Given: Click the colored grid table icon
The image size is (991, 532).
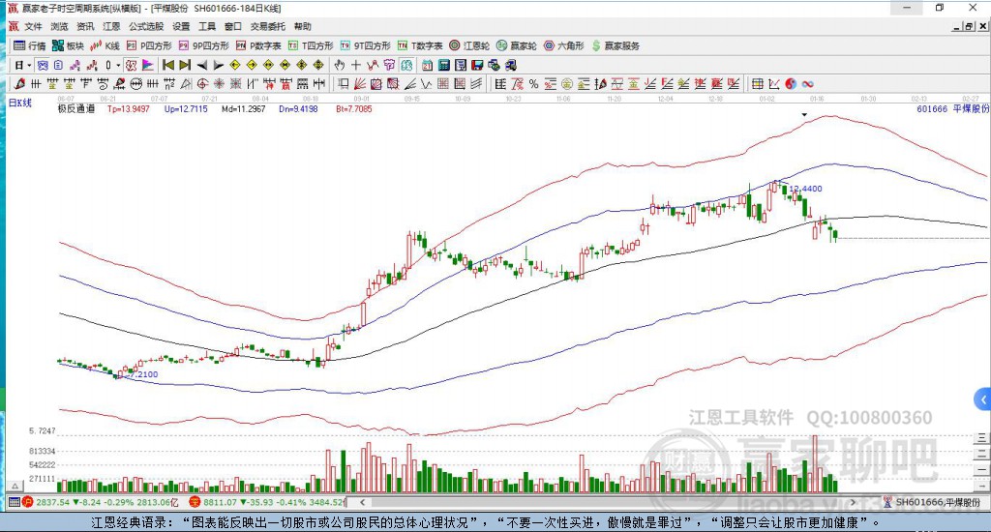Looking at the screenshot, I should 757,83.
